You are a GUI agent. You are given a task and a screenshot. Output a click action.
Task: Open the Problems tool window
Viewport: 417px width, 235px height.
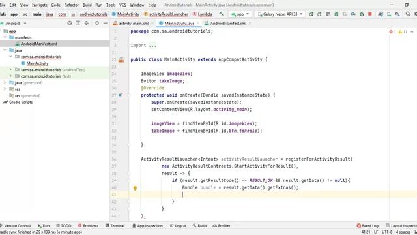(x=89, y=226)
